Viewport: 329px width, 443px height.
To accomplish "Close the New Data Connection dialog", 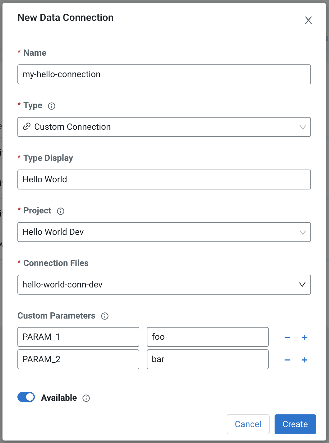I will 308,20.
